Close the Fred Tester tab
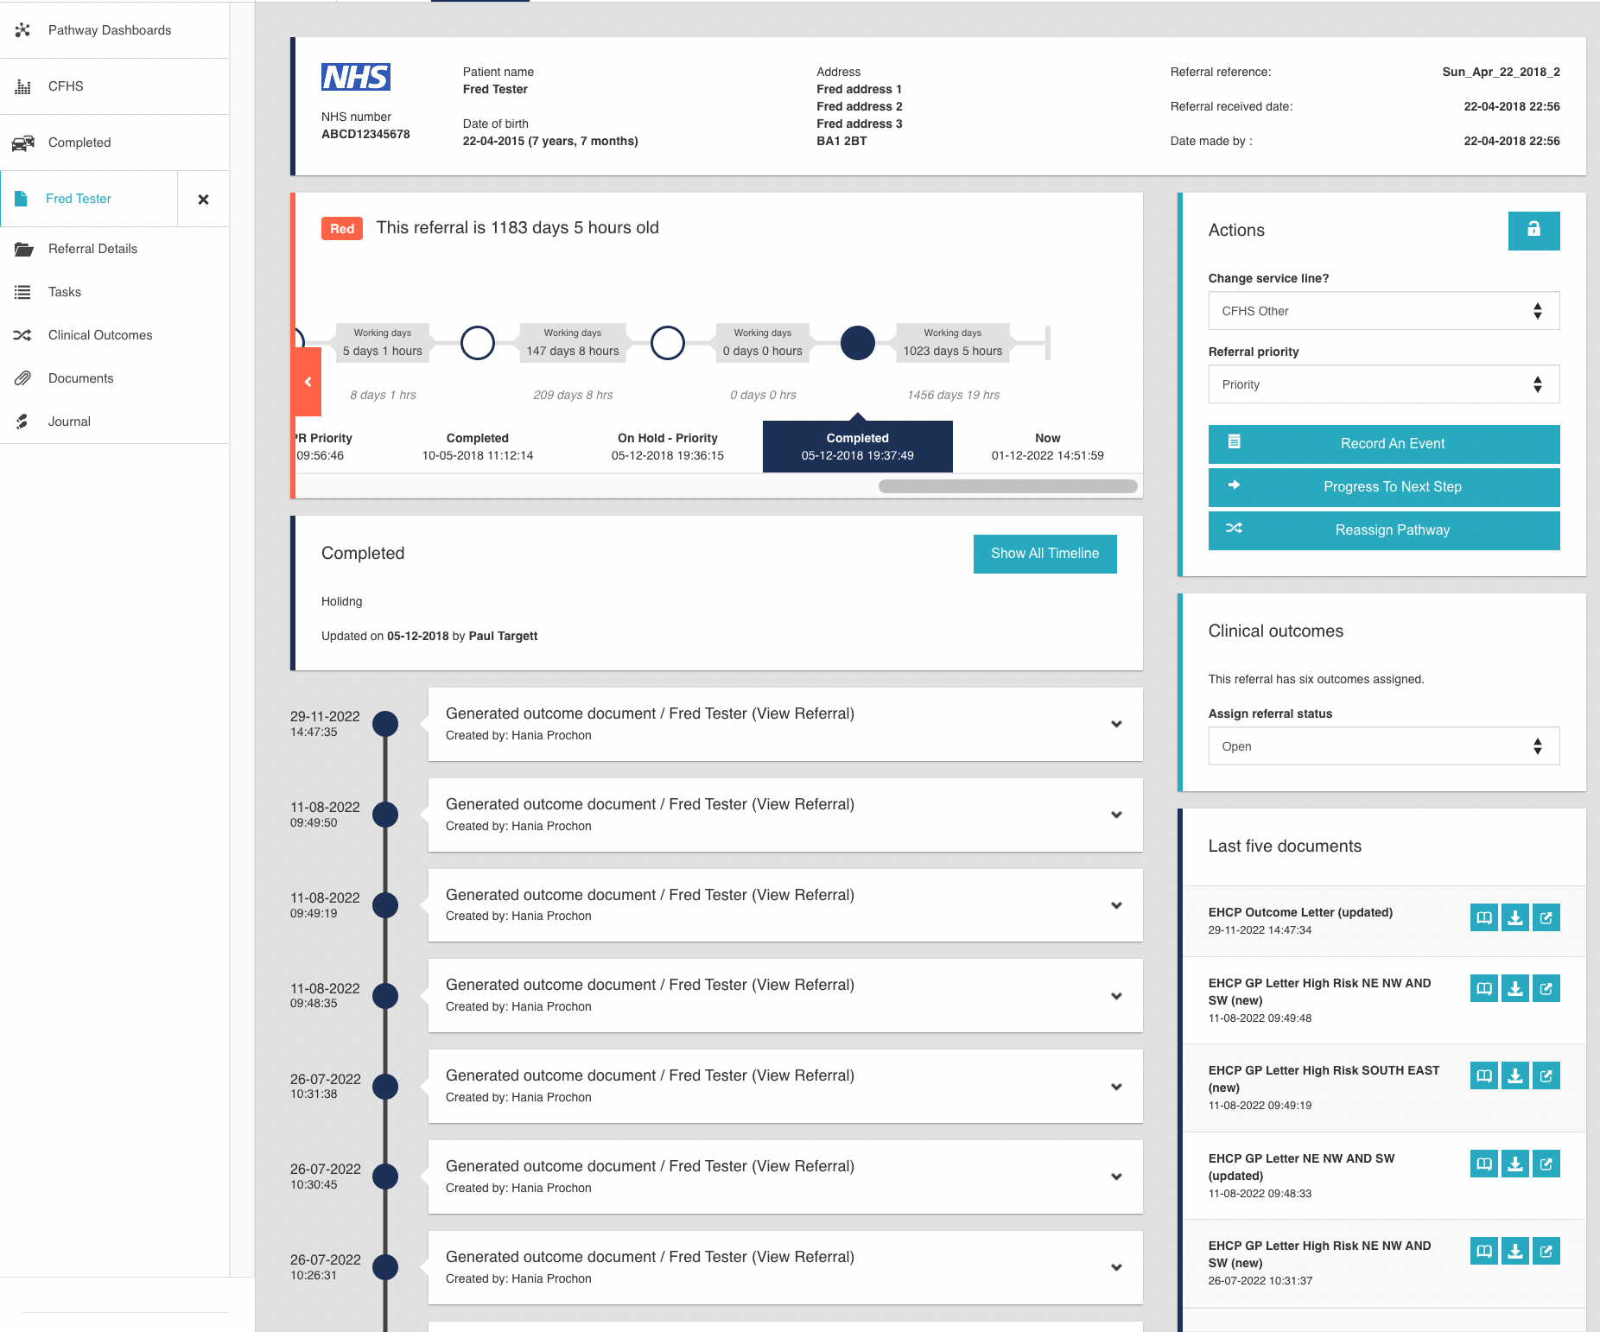 (203, 200)
